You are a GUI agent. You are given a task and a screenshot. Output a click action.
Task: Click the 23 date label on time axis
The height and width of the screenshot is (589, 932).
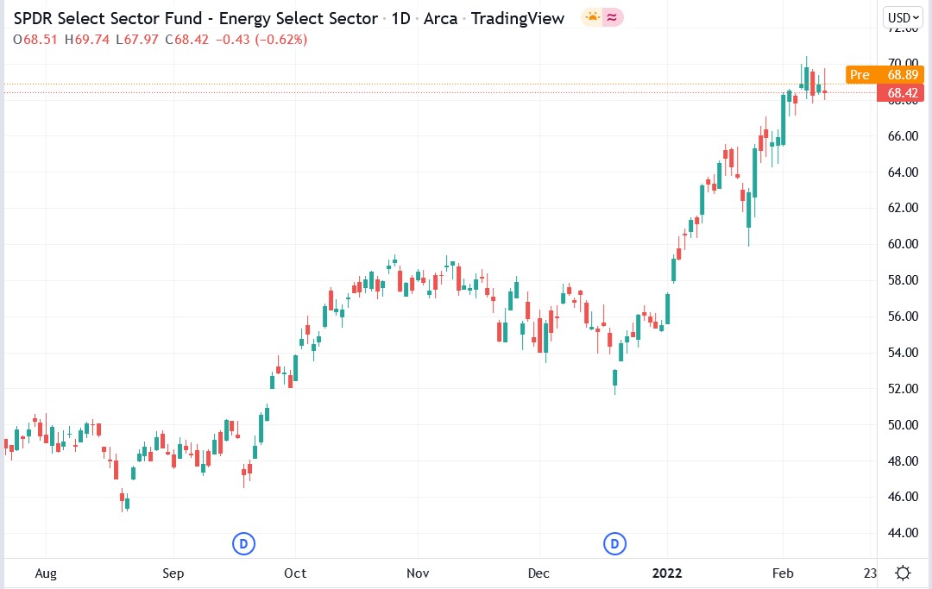click(870, 573)
